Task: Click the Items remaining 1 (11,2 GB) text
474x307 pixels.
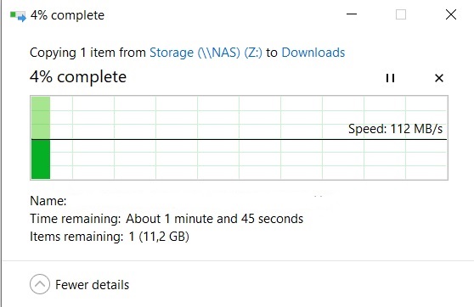Action: pyautogui.click(x=110, y=237)
